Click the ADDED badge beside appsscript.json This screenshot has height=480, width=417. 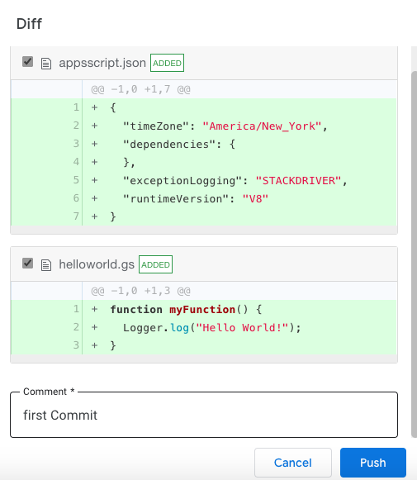(167, 63)
